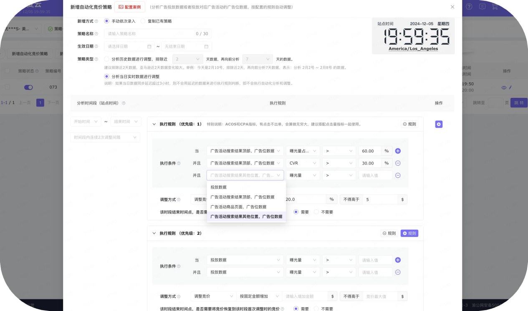The image size is (528, 311).
Task: Click the blue circular plus icon beside rule 1
Action: [439, 124]
